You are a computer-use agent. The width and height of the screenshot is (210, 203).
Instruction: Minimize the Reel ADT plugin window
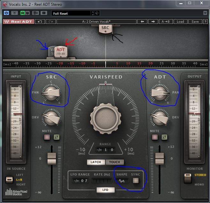click(x=181, y=3)
